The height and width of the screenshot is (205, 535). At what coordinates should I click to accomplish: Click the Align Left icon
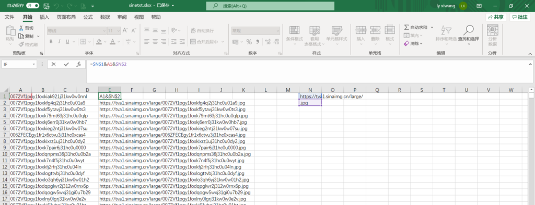tap(146, 42)
